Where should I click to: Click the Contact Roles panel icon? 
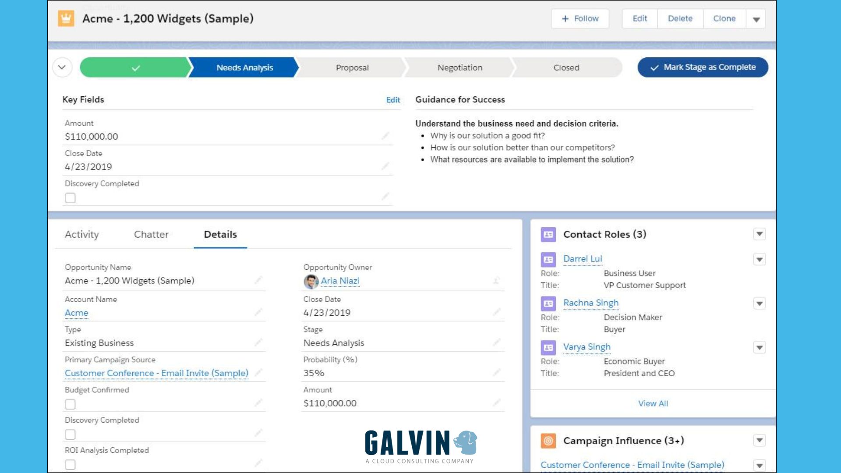548,234
